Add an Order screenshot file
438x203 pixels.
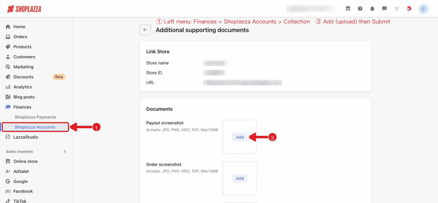(x=240, y=178)
